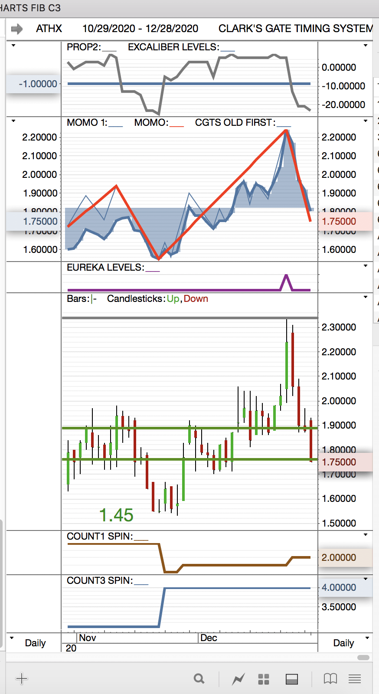Click 1.75000 price marker on candlestick axis

tap(345, 462)
